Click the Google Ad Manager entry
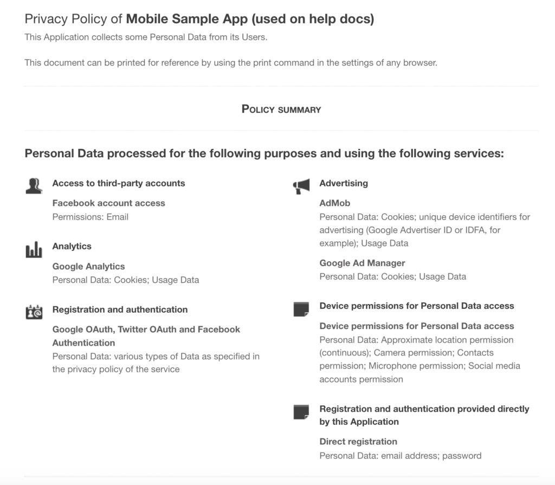555x485 pixels. coord(362,263)
